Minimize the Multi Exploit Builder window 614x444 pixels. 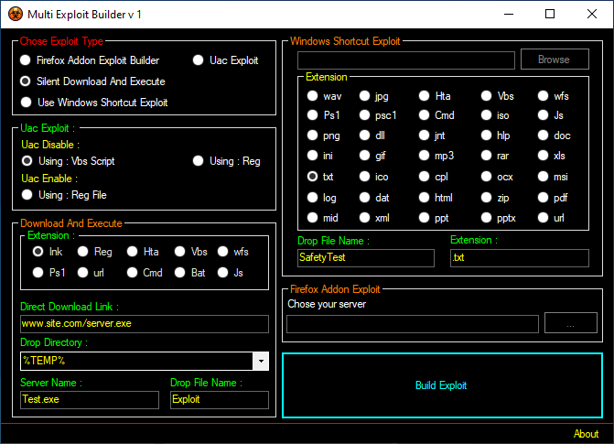(508, 14)
